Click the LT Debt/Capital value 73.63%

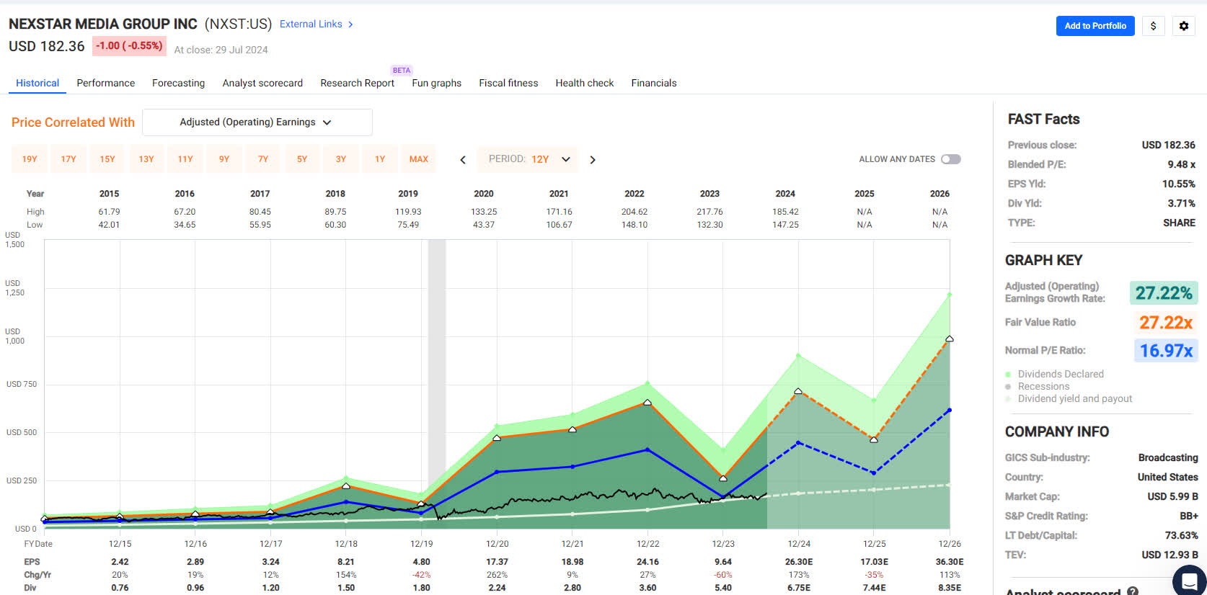[1182, 535]
